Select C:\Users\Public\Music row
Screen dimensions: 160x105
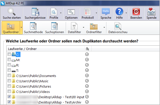tap(32, 81)
